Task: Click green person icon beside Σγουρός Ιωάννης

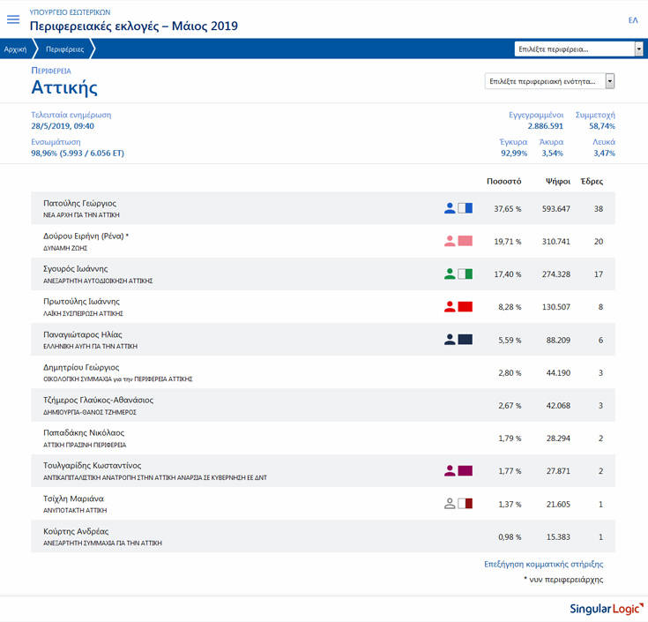Action: click(x=450, y=274)
